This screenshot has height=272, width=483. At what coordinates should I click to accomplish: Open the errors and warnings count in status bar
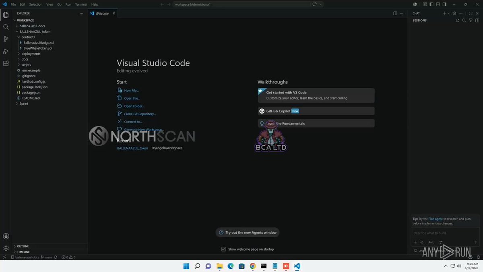pos(68,257)
